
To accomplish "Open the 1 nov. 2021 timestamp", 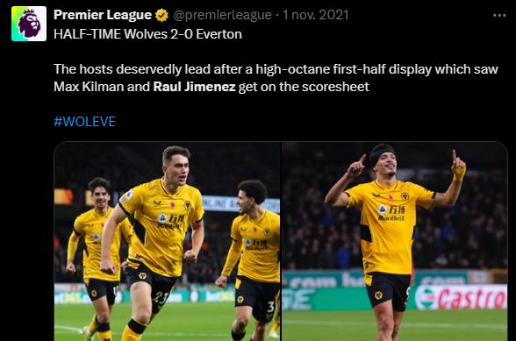I will point(316,15).
